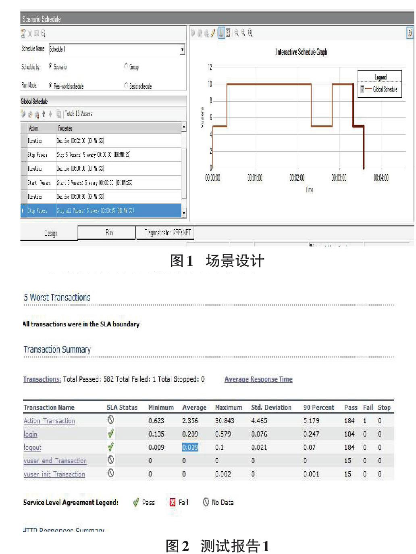Click the vuser_end_Transaction No Data icon
416x554 pixels.
tap(110, 460)
